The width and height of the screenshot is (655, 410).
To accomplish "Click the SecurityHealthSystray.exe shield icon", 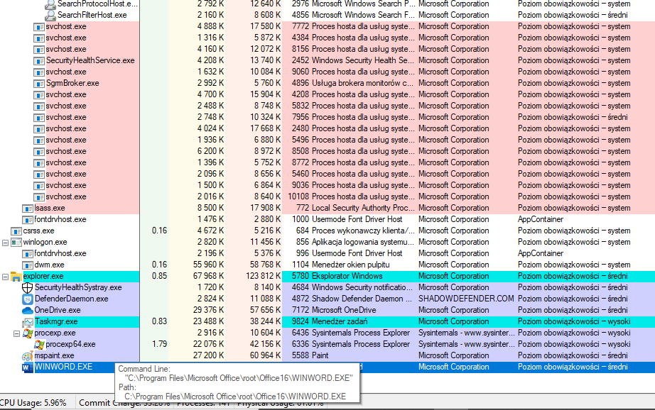I will tap(28, 288).
